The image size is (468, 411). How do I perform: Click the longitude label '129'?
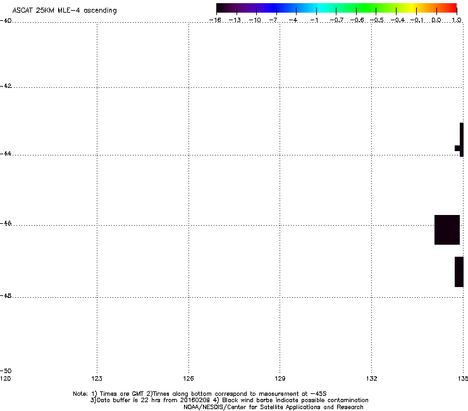click(280, 379)
